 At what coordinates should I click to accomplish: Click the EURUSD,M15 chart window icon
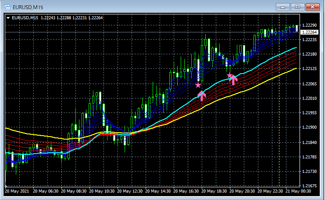coord(7,7)
